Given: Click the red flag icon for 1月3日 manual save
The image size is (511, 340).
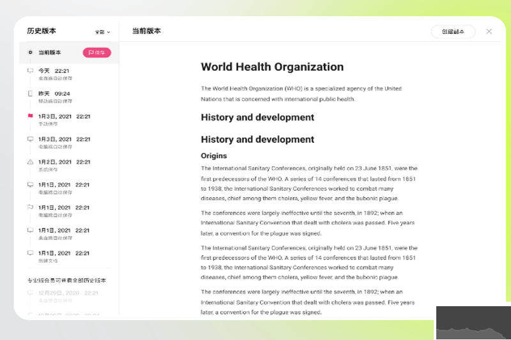Looking at the screenshot, I should [30, 116].
